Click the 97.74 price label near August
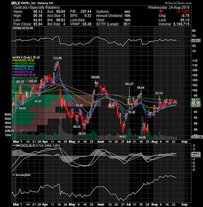This screenshot has width=203, height=207. coord(159,93)
